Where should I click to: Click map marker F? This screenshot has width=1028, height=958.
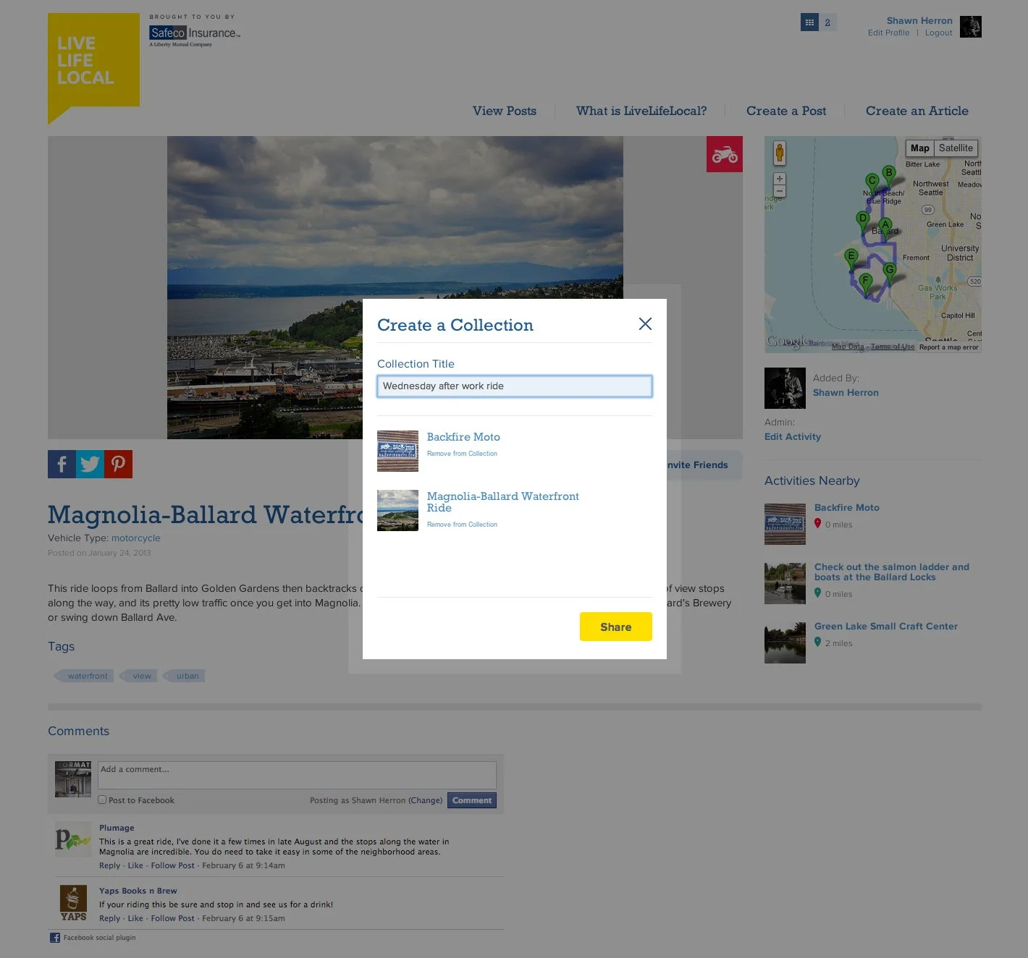pyautogui.click(x=865, y=282)
